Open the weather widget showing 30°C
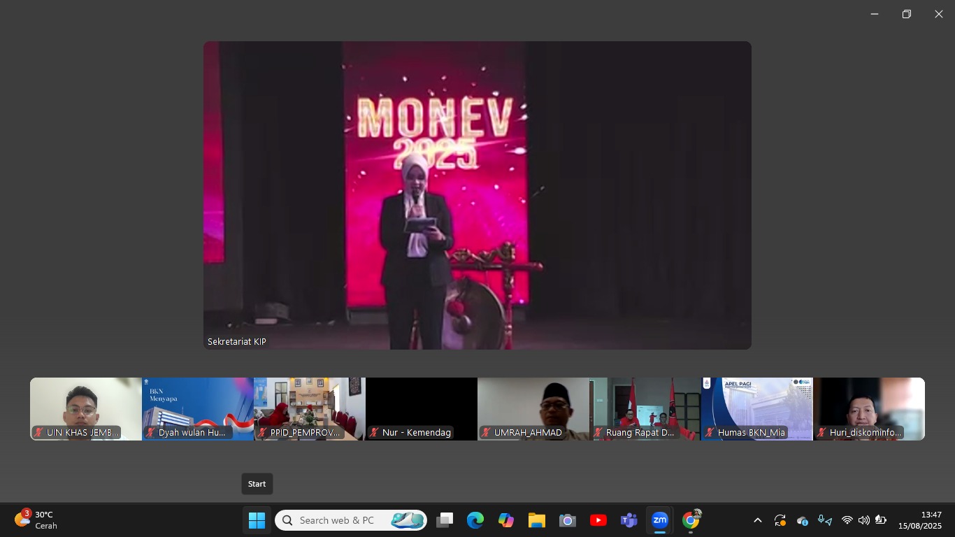The image size is (955, 537). click(36, 520)
